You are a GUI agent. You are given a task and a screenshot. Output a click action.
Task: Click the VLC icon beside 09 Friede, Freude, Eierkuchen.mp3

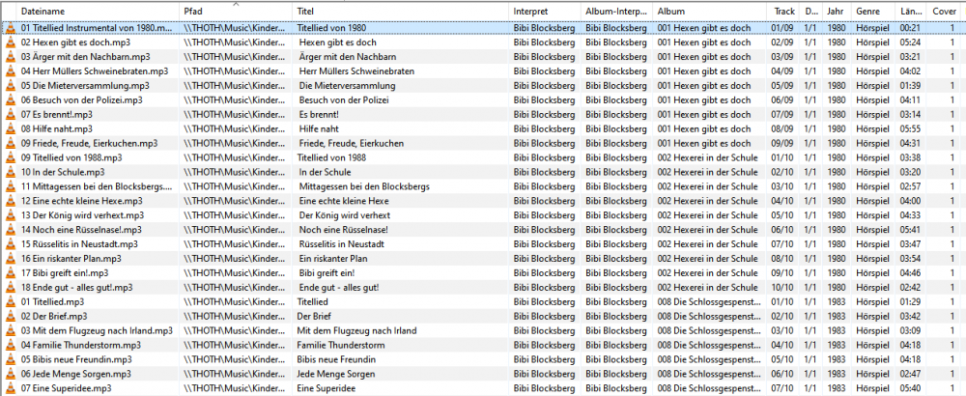11,143
